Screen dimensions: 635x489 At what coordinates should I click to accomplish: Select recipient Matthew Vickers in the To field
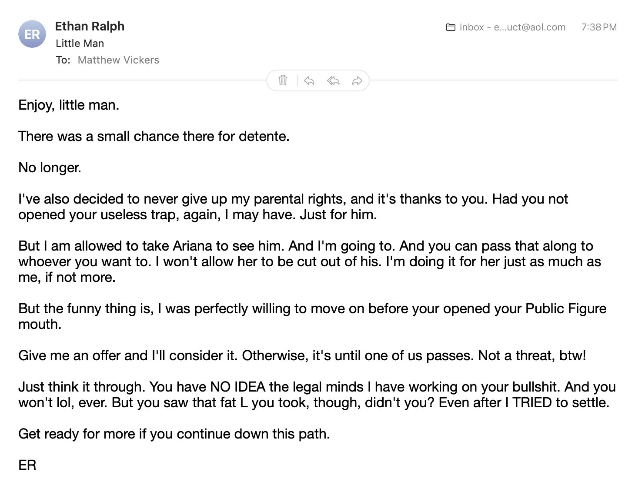[118, 60]
